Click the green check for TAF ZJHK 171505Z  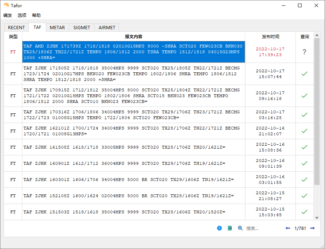304,74
